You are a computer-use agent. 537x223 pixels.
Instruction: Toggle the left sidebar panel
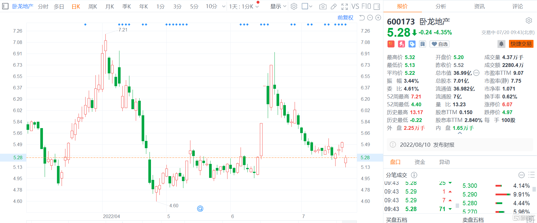click(5, 6)
